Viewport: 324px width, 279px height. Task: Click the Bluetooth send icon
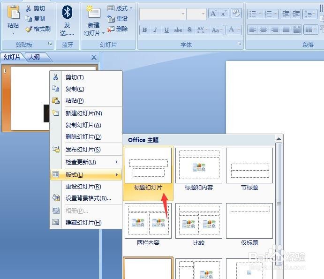pyautogui.click(x=67, y=12)
